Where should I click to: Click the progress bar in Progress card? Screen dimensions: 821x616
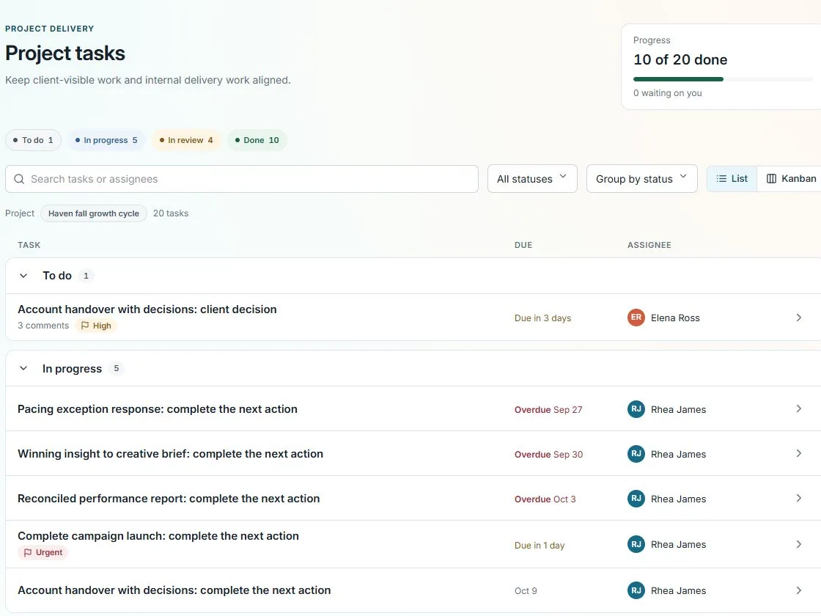723,79
